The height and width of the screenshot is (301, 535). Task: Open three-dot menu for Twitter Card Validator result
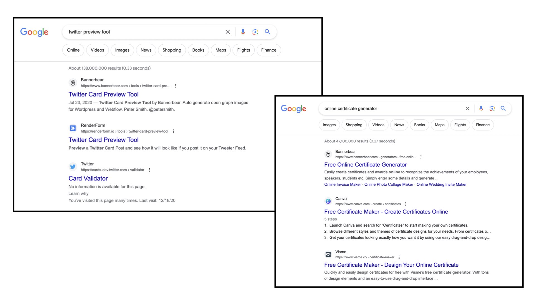coord(149,170)
